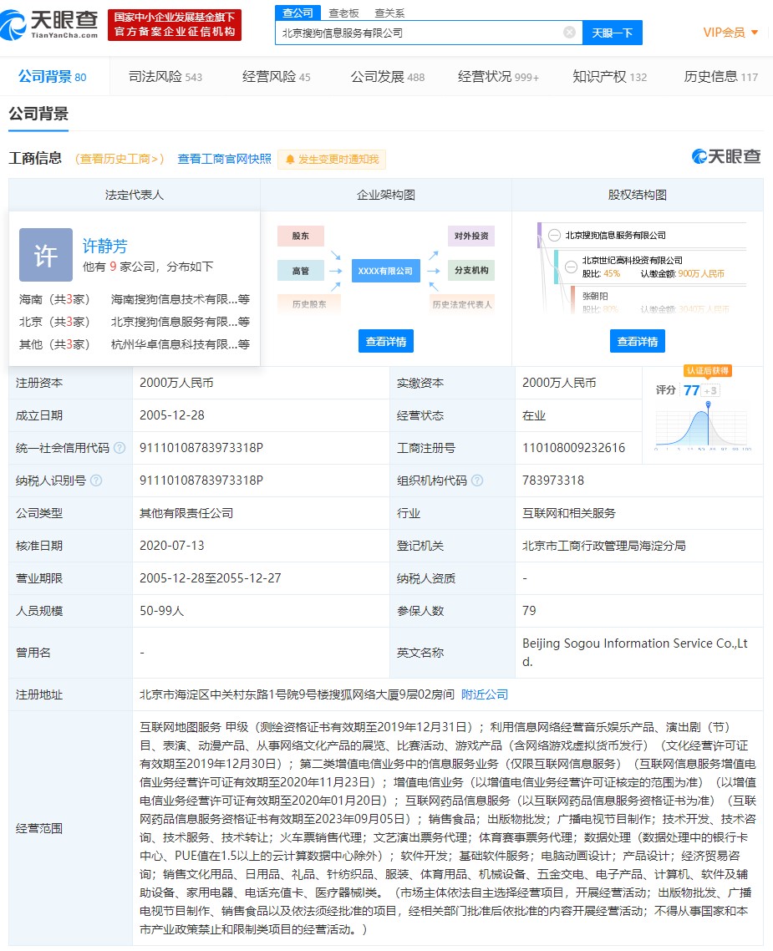Click registration number 110108009232616
This screenshot has height=951, width=773.
(573, 448)
